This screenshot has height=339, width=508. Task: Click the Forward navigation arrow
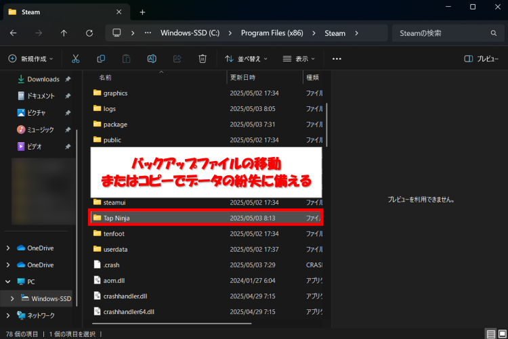tap(39, 33)
